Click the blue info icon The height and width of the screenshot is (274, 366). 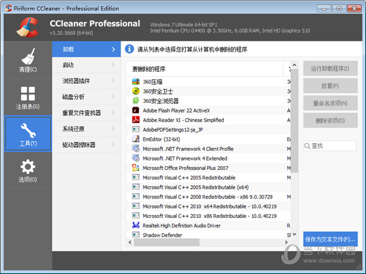pyautogui.click(x=129, y=49)
